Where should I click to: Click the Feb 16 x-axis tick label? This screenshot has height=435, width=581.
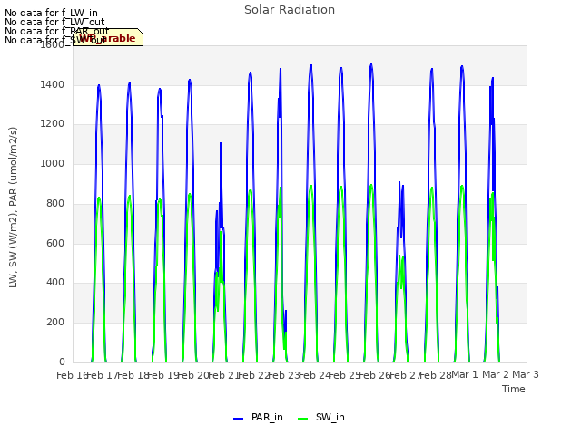[x=72, y=375]
